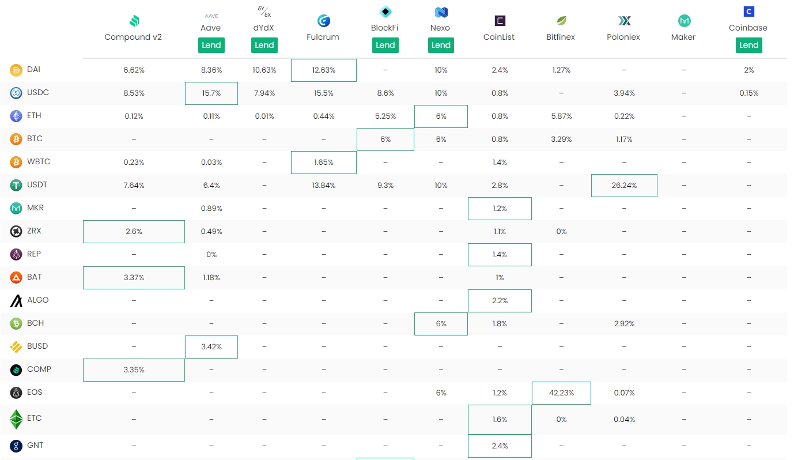Screen dimensions: 794x460
Task: Click the Nexo logo icon
Action: pyautogui.click(x=441, y=12)
